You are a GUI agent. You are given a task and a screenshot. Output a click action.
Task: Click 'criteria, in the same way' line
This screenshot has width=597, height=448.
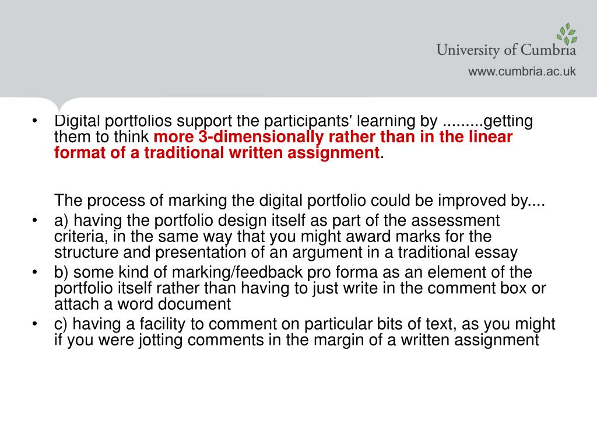coord(273,237)
